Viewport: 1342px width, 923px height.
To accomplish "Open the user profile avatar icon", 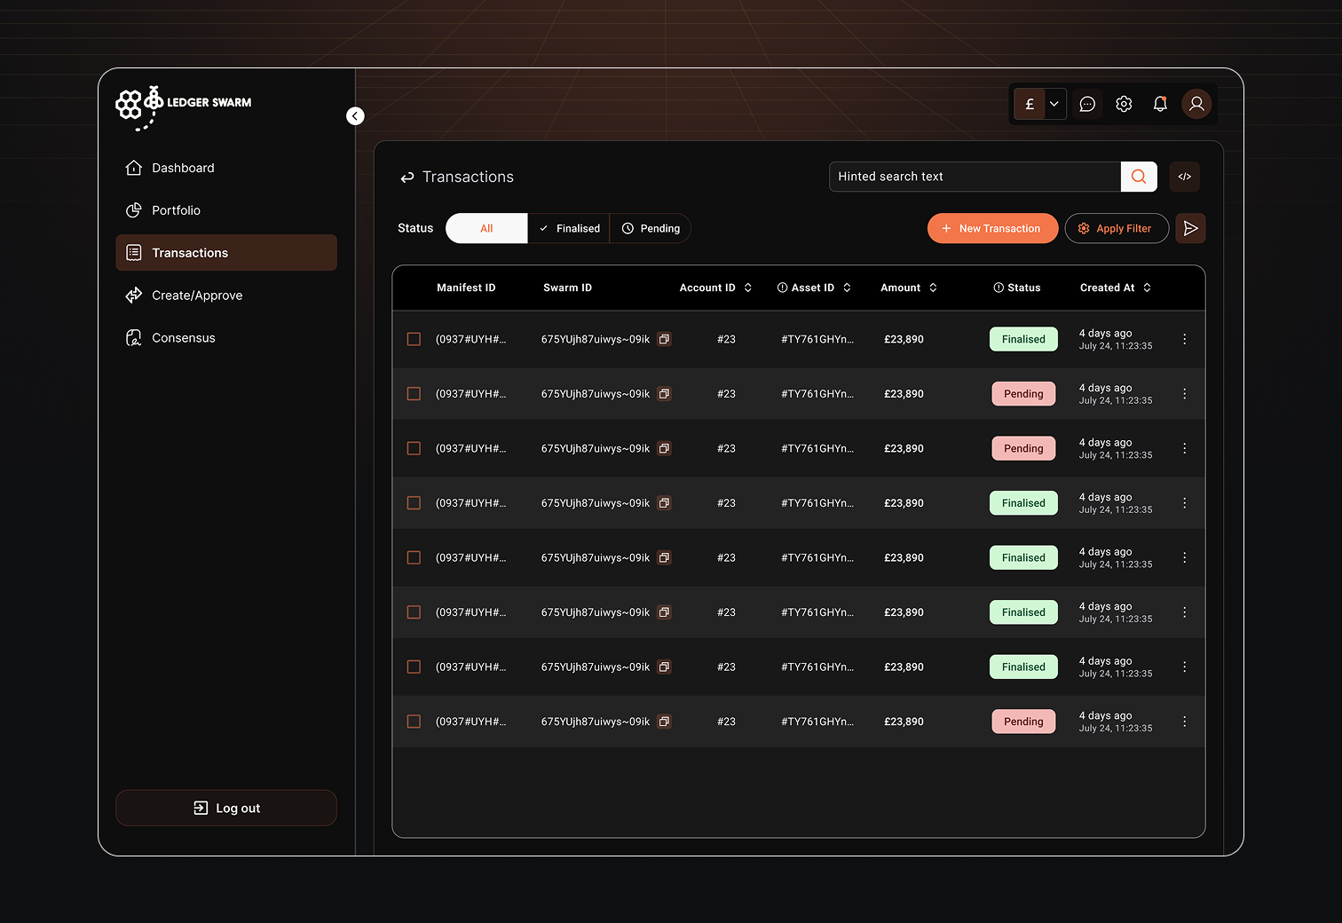I will (1196, 104).
